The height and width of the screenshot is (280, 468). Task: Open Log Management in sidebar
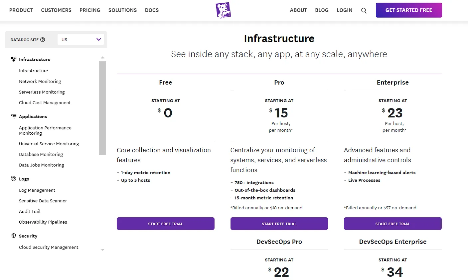37,190
